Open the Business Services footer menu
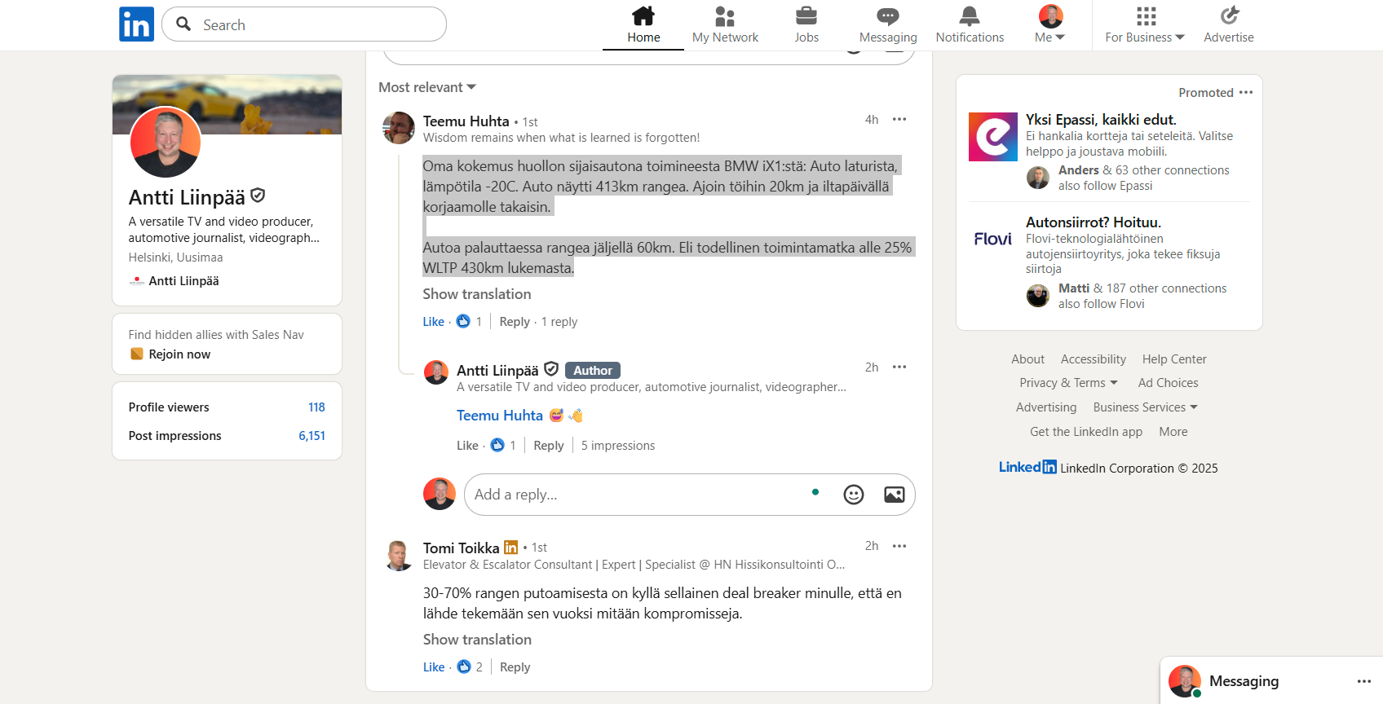The height and width of the screenshot is (704, 1383). click(x=1146, y=407)
